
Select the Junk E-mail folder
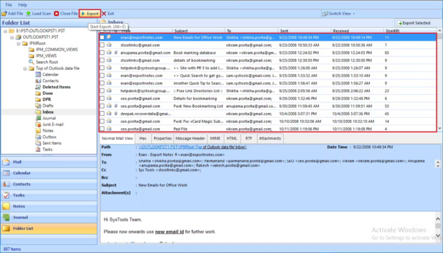click(53, 125)
